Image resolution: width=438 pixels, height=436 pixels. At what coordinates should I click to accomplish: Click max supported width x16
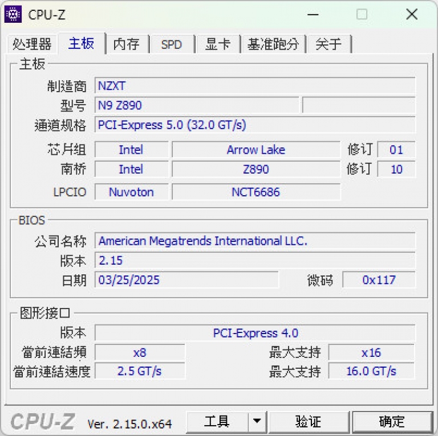point(371,353)
